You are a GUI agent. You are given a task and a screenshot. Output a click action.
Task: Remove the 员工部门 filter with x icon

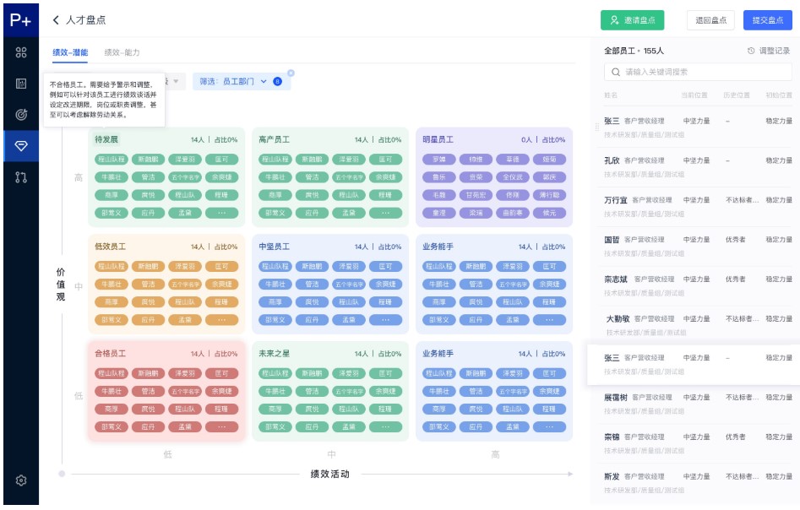pos(291,73)
